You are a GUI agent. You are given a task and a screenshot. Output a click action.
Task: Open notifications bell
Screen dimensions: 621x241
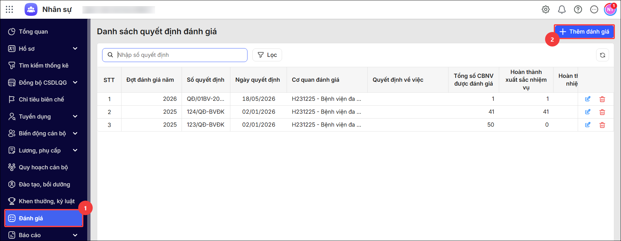[562, 9]
